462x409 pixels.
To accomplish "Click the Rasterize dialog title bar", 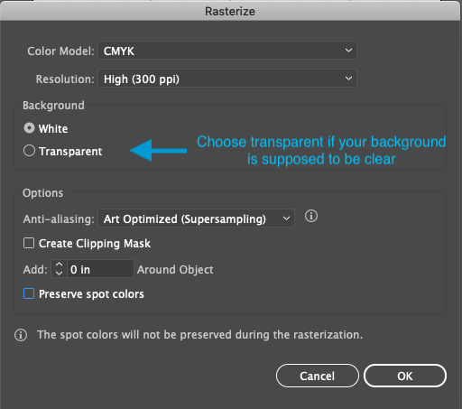I will [x=230, y=11].
